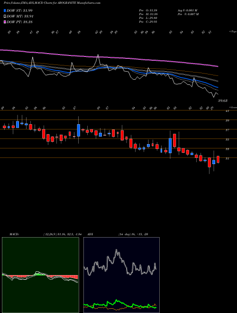Click the price axis label 35
The height and width of the screenshot is (313, 237).
pos(227,139)
